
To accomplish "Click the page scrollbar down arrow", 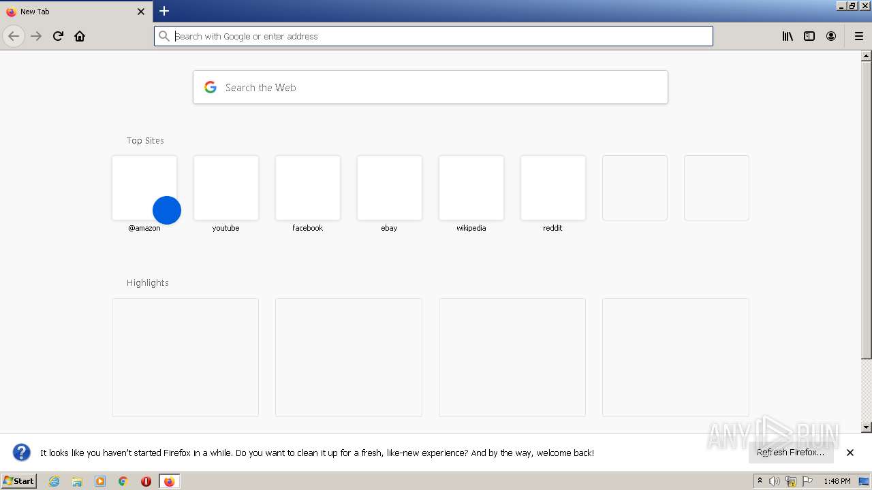I will pyautogui.click(x=867, y=427).
